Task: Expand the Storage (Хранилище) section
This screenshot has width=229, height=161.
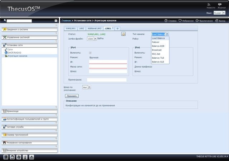Action: point(29,111)
